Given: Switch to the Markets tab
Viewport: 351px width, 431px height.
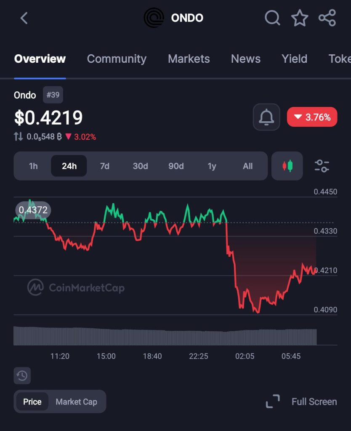Looking at the screenshot, I should (x=189, y=59).
